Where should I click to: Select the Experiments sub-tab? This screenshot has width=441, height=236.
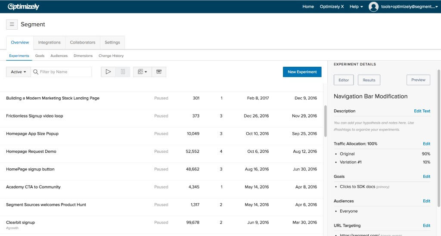(19, 56)
